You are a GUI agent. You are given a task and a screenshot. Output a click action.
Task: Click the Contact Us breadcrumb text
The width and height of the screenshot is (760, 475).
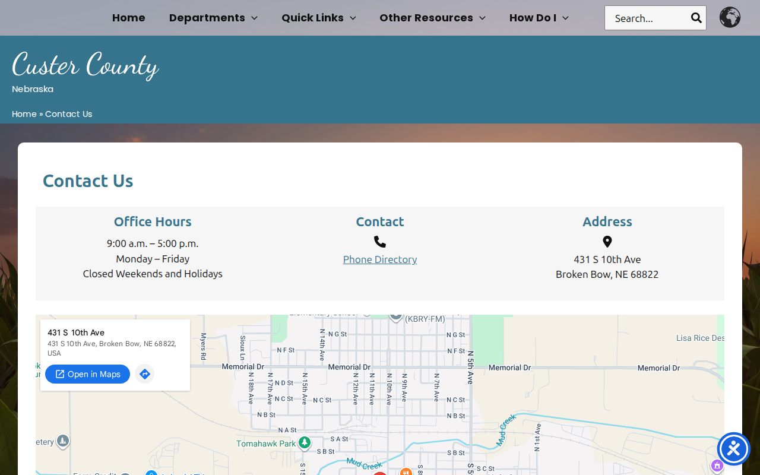click(x=69, y=114)
